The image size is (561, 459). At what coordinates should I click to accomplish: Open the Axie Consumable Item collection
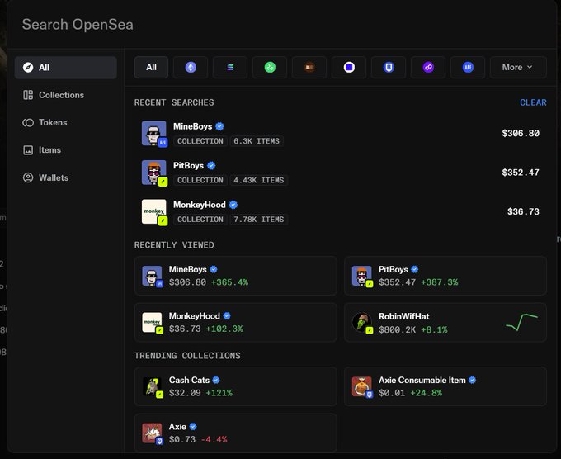[x=445, y=386]
